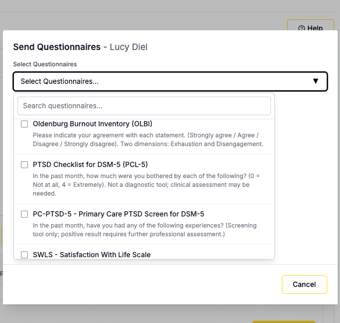Click the dropdown arrow triangle icon
This screenshot has width=340, height=323.
(x=316, y=81)
